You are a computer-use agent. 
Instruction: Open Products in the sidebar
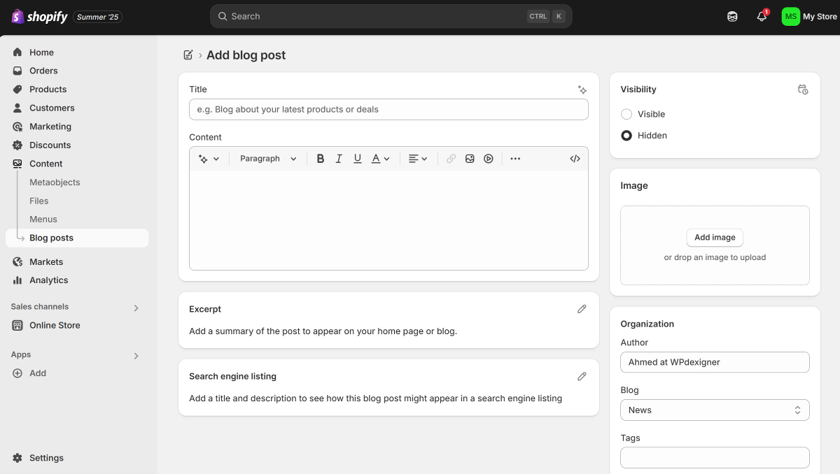pyautogui.click(x=48, y=89)
